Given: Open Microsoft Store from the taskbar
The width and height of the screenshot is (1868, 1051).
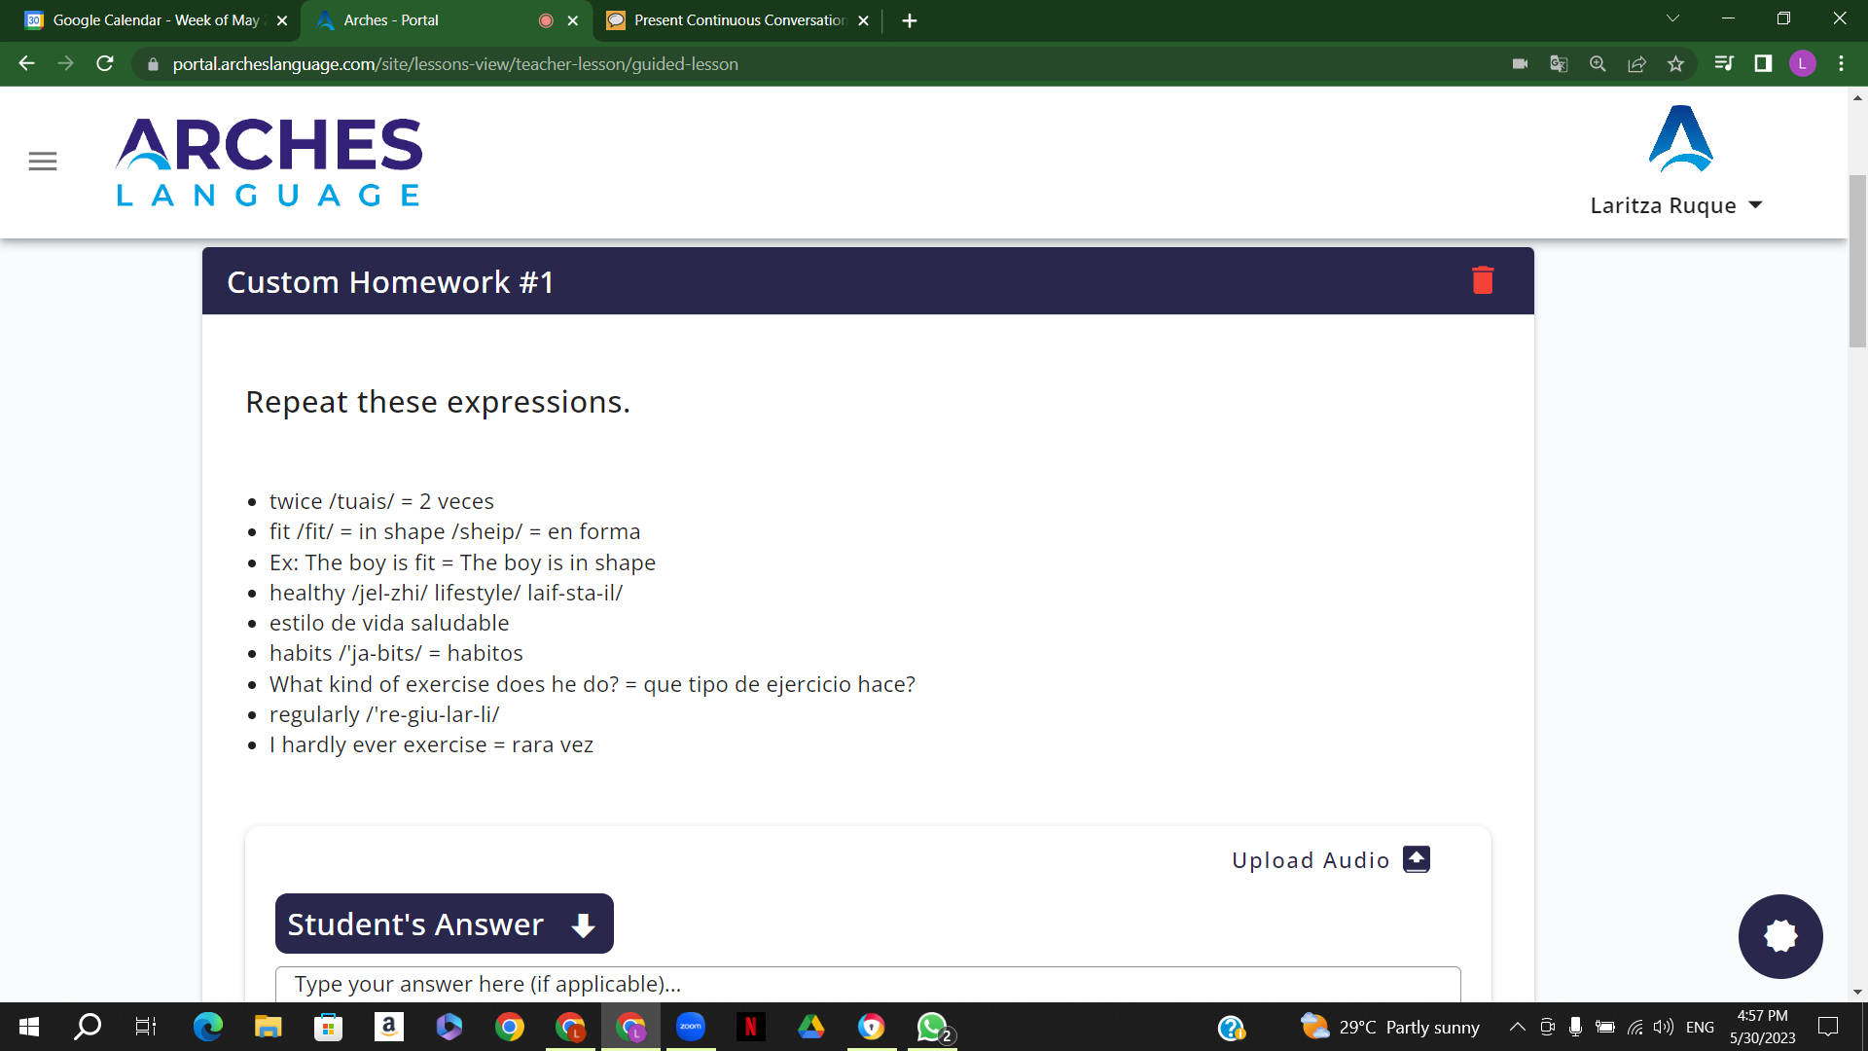Looking at the screenshot, I should click(x=328, y=1027).
